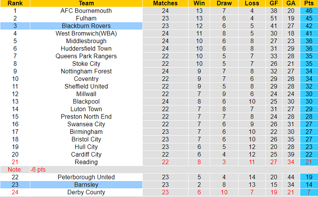Click the highlighted rank 3 cell
Screen dimensions: 318x197
point(15,26)
